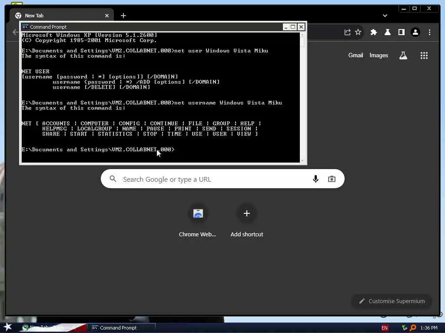
Task: Open the Extensions puzzle-piece menu
Action: tap(374, 32)
